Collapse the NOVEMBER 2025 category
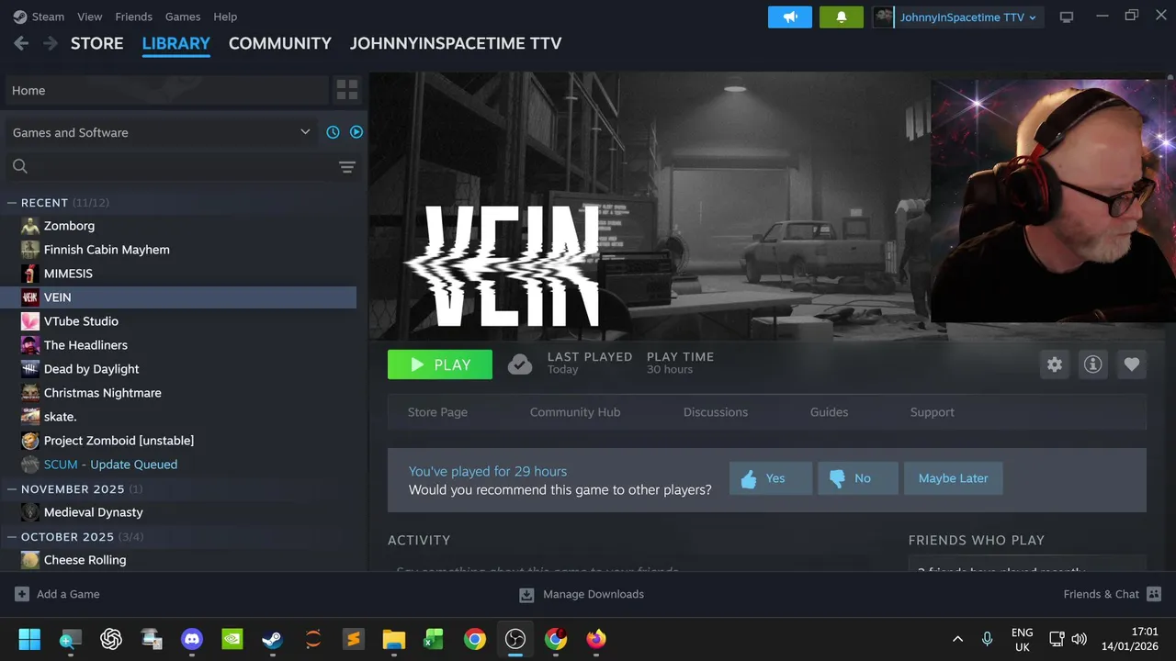The height and width of the screenshot is (661, 1176). pos(12,489)
